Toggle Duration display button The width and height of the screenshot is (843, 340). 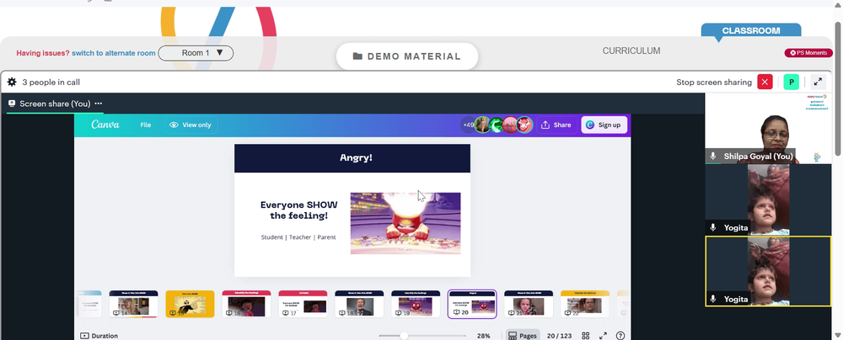pyautogui.click(x=99, y=336)
